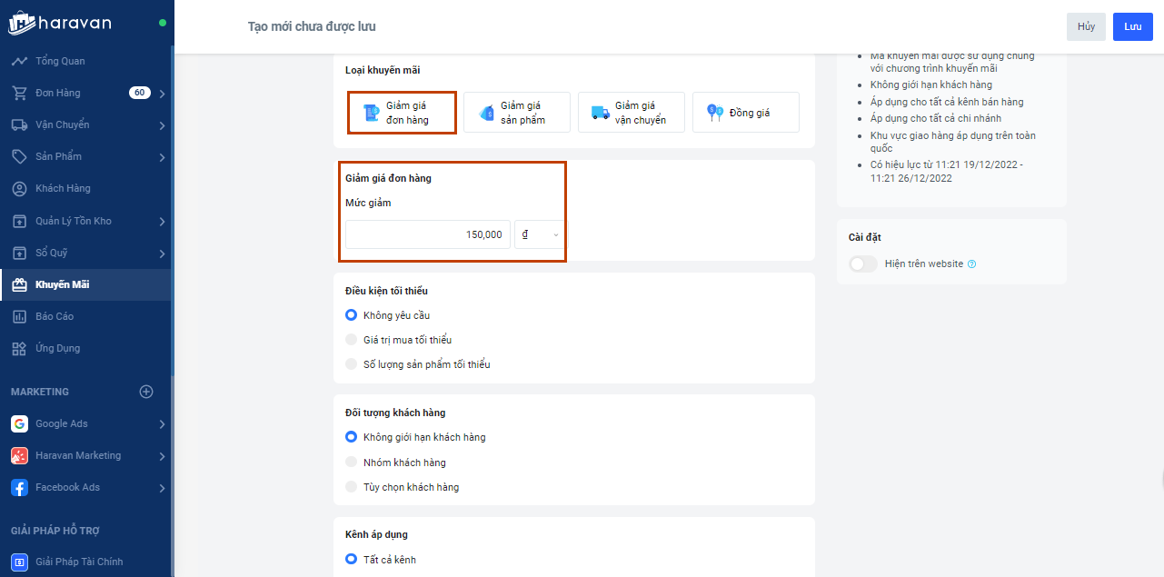
Task: Click the Haravan logo icon
Action: [x=22, y=23]
